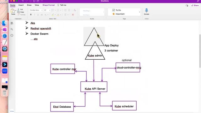The image size is (201, 113).
Task: Open the font color dropdown arrow
Action: click(61, 15)
